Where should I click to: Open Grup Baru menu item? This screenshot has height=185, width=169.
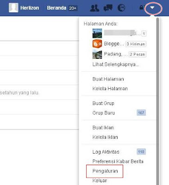(x=104, y=113)
